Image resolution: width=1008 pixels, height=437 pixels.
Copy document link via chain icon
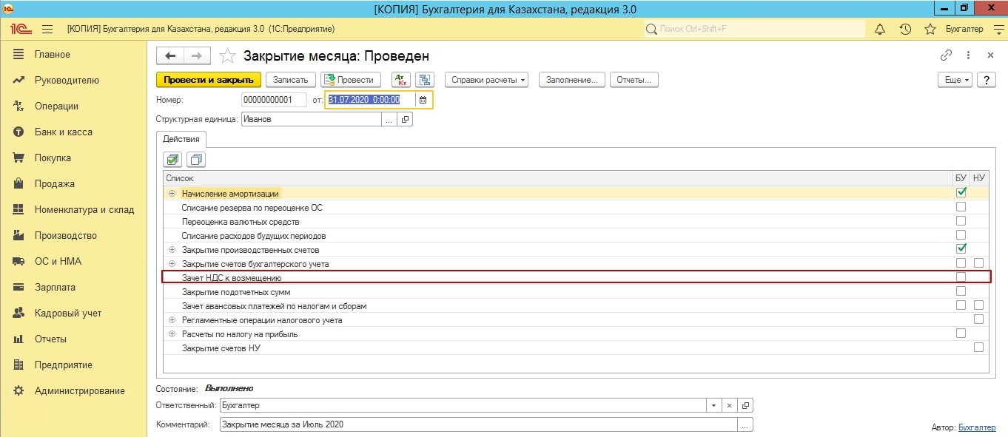[x=946, y=55]
